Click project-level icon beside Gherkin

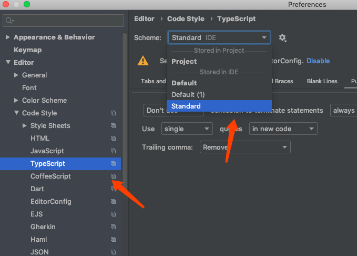(x=113, y=227)
